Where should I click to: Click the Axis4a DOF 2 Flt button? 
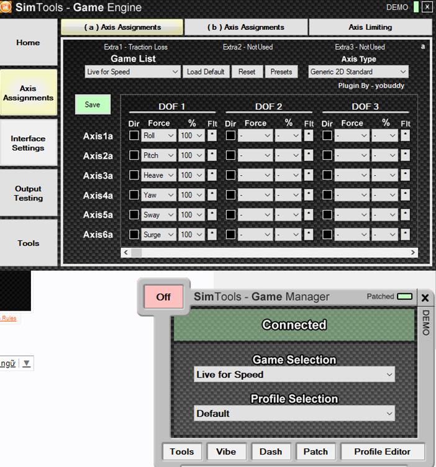pos(309,195)
